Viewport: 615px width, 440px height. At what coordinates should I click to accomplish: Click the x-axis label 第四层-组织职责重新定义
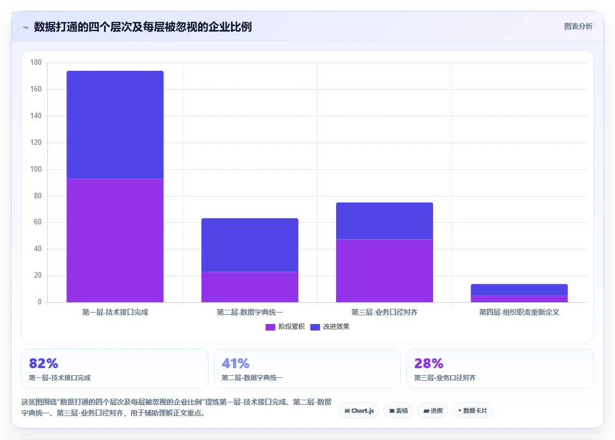[x=519, y=312]
